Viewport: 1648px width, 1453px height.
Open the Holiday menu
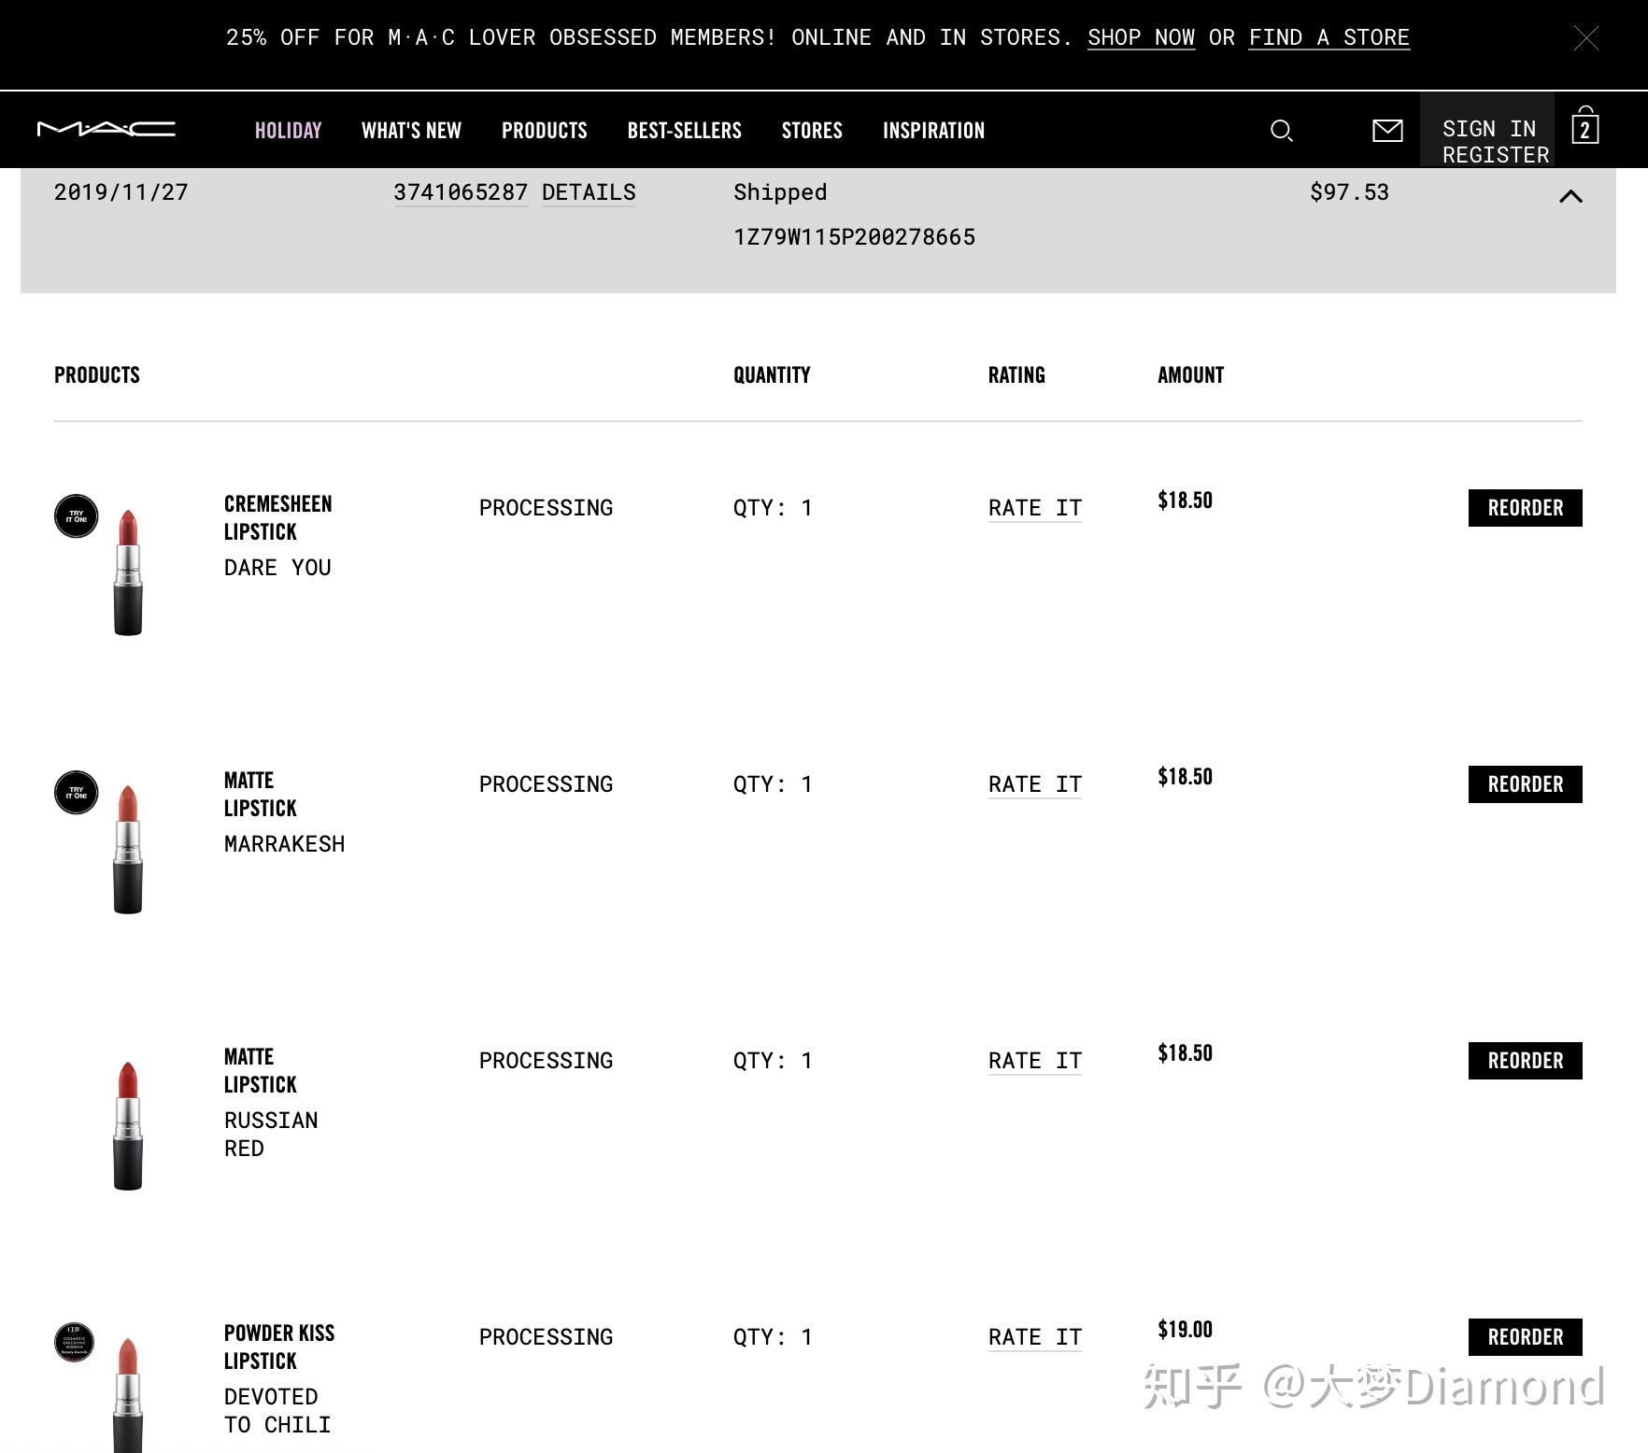click(x=288, y=130)
